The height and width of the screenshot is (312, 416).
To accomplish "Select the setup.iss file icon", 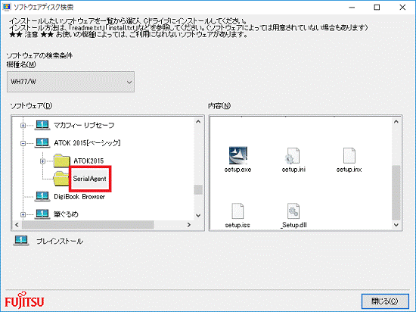I will (x=237, y=211).
